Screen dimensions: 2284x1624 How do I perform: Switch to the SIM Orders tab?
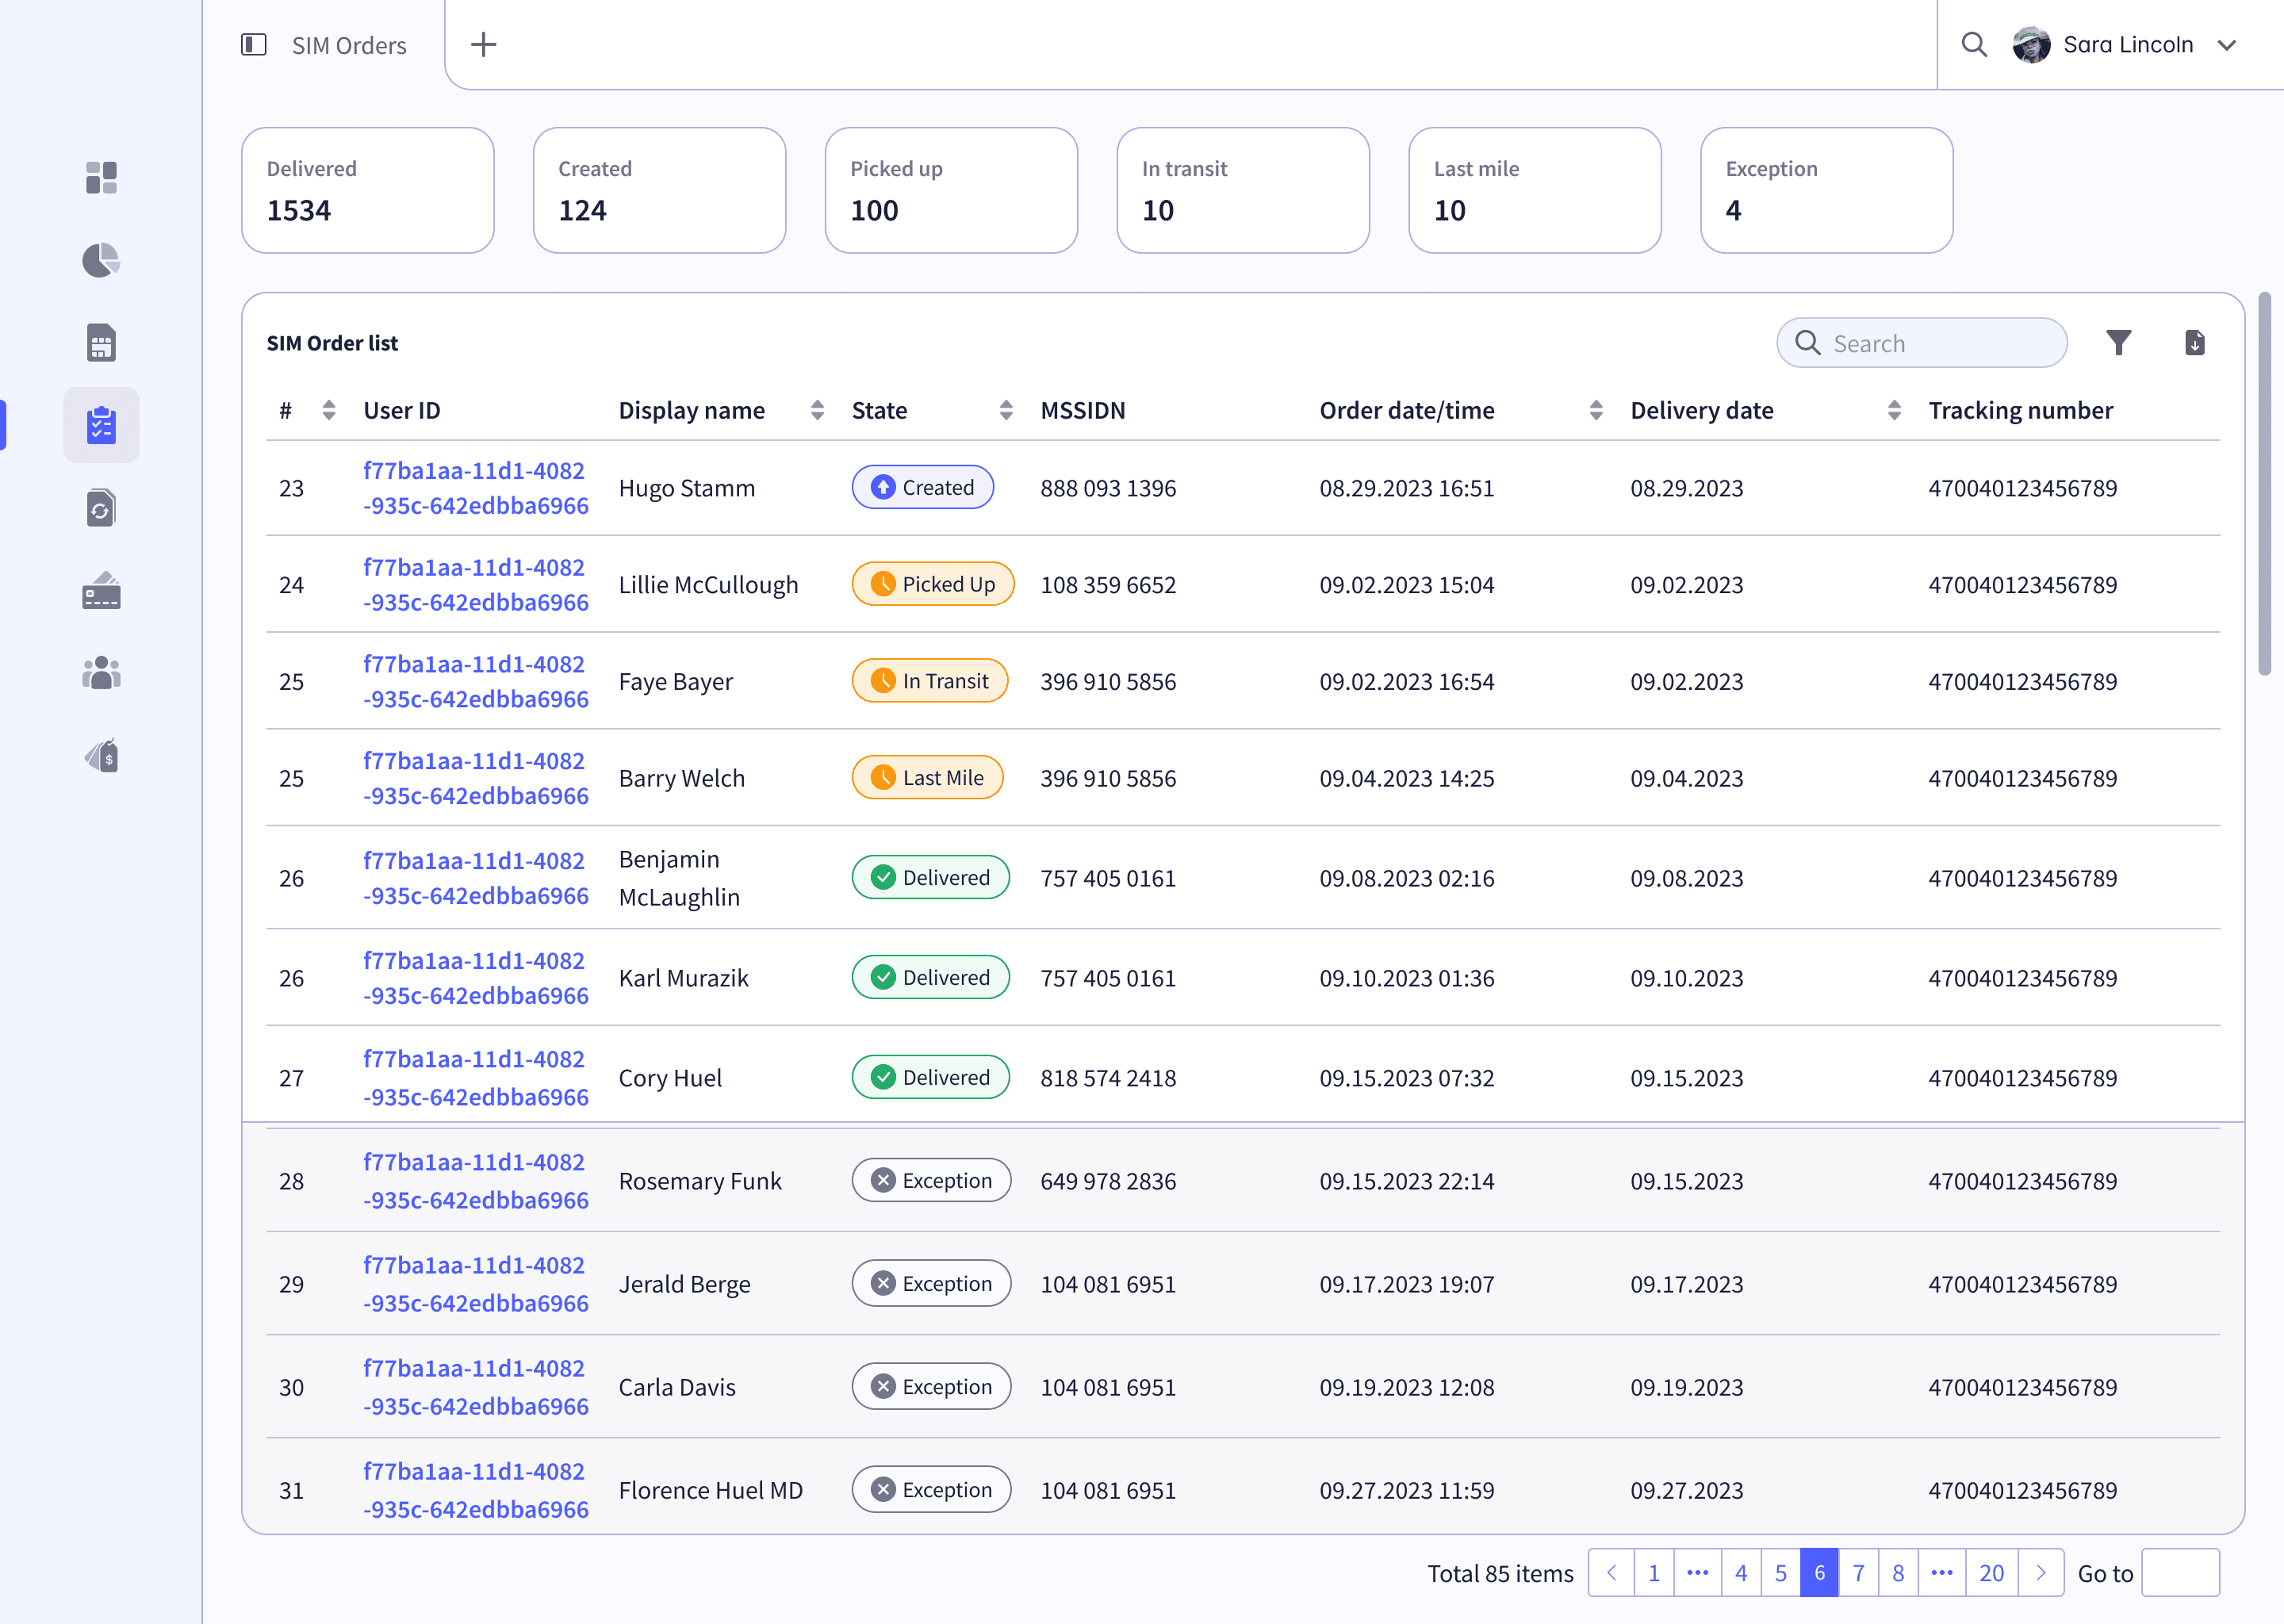coord(349,46)
